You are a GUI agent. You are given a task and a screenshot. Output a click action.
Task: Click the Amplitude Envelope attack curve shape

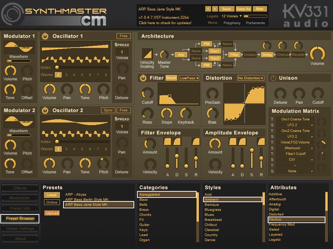(233, 142)
